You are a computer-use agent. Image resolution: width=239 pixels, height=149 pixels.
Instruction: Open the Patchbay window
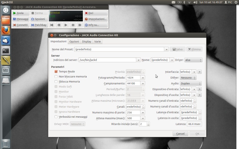click(39, 25)
